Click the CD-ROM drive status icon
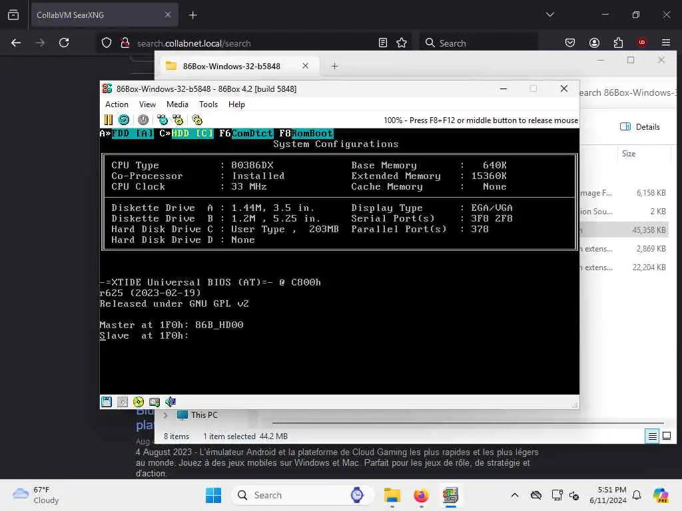Image resolution: width=682 pixels, height=511 pixels. [x=139, y=402]
